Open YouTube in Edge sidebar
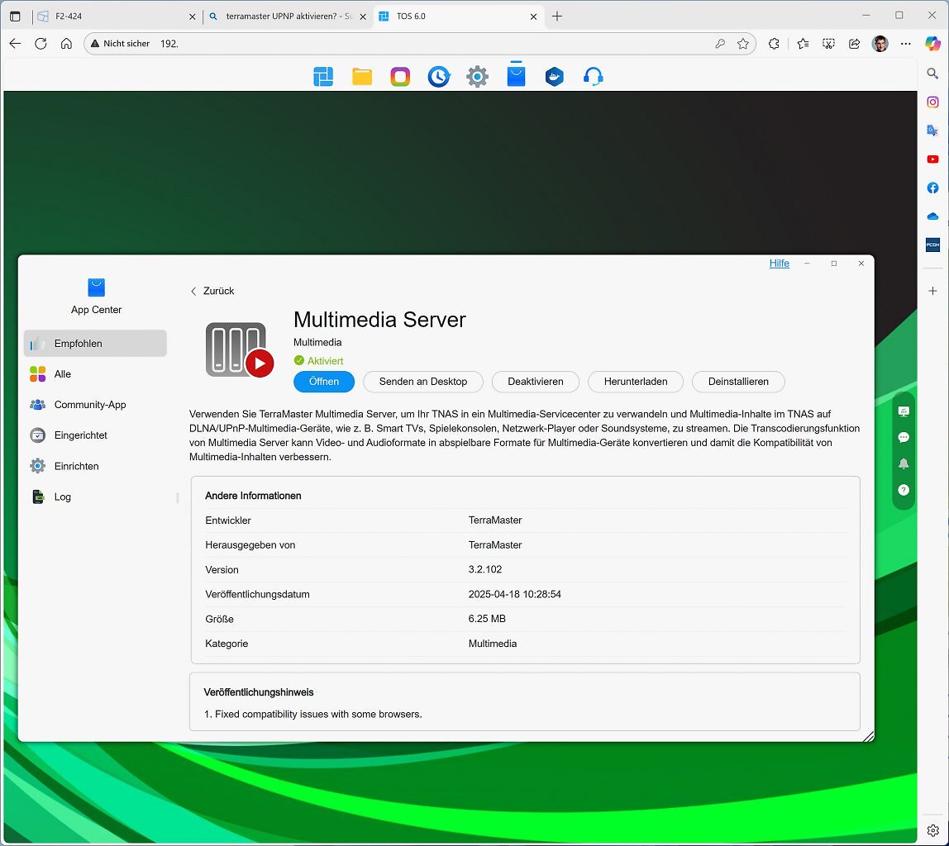Viewport: 949px width, 846px height. [932, 159]
